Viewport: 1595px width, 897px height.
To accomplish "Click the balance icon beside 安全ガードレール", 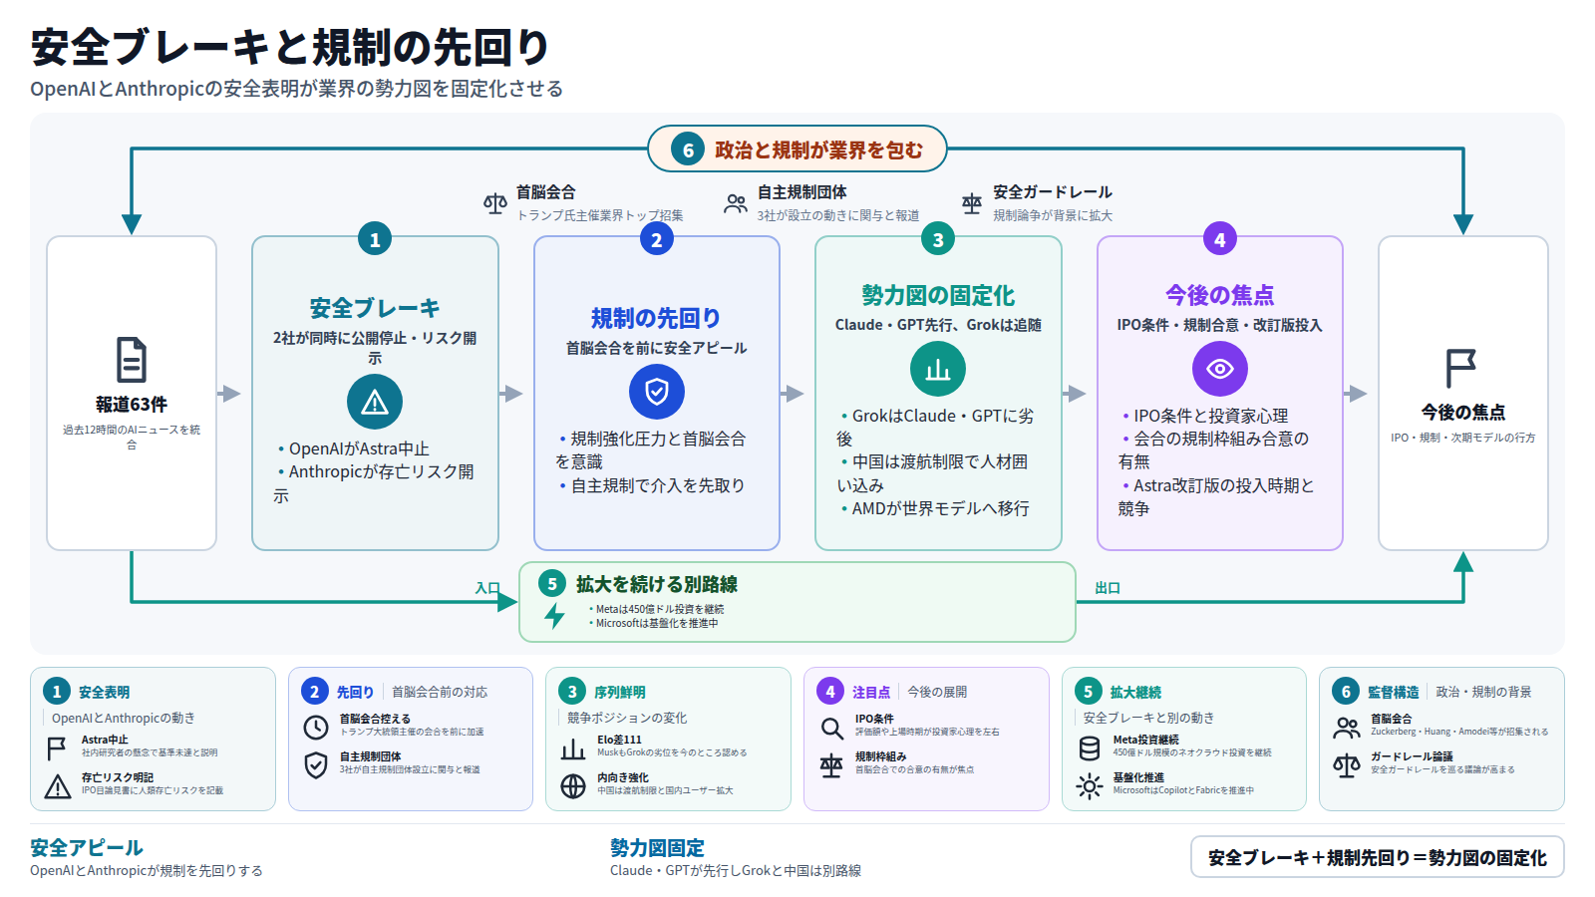I will pyautogui.click(x=972, y=203).
